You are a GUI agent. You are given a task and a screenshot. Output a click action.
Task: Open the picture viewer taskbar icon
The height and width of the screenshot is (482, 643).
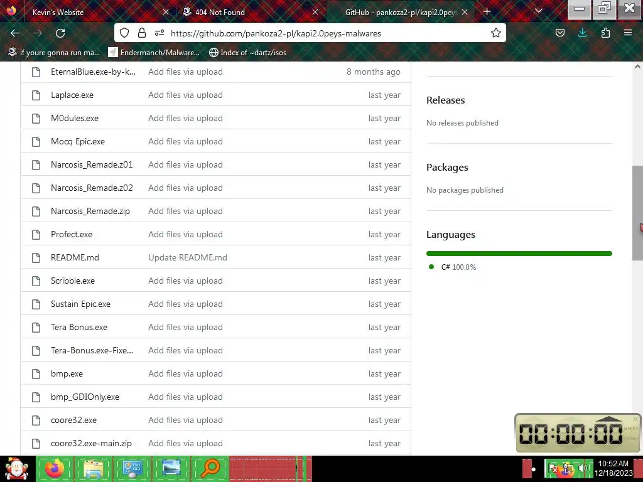point(171,468)
